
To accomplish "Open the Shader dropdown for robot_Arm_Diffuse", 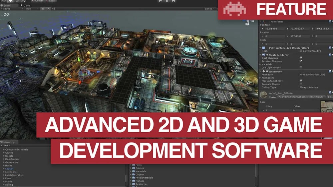I will tap(302, 97).
